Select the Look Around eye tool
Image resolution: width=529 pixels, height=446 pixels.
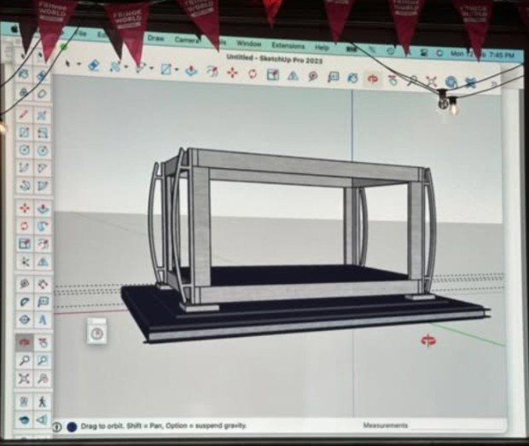coord(24,420)
